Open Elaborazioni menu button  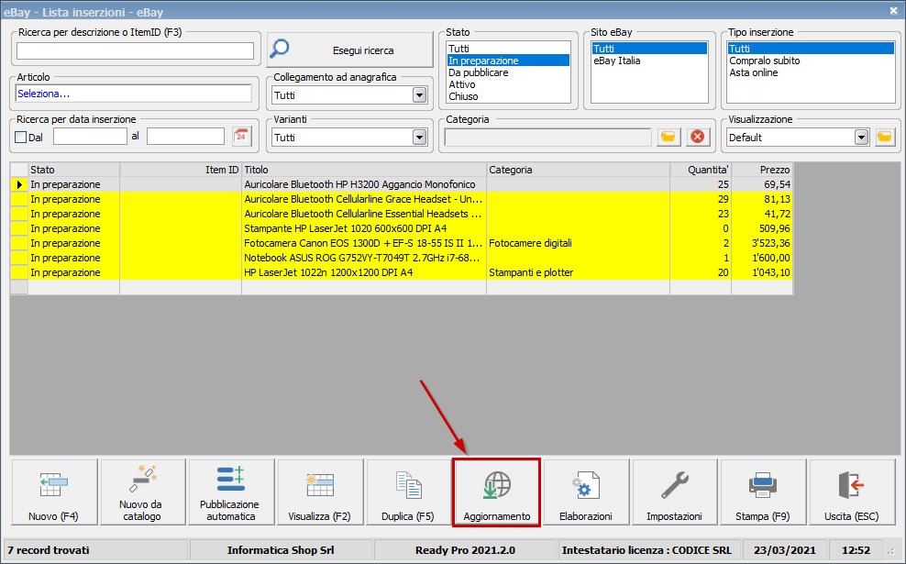586,492
